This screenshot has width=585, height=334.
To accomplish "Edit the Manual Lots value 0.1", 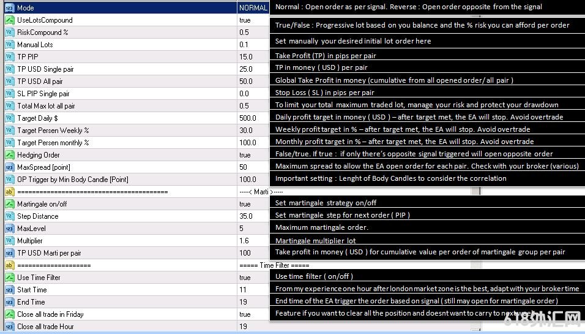I will tap(244, 45).
